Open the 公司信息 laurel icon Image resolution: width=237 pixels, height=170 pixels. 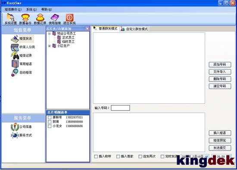[15, 127]
